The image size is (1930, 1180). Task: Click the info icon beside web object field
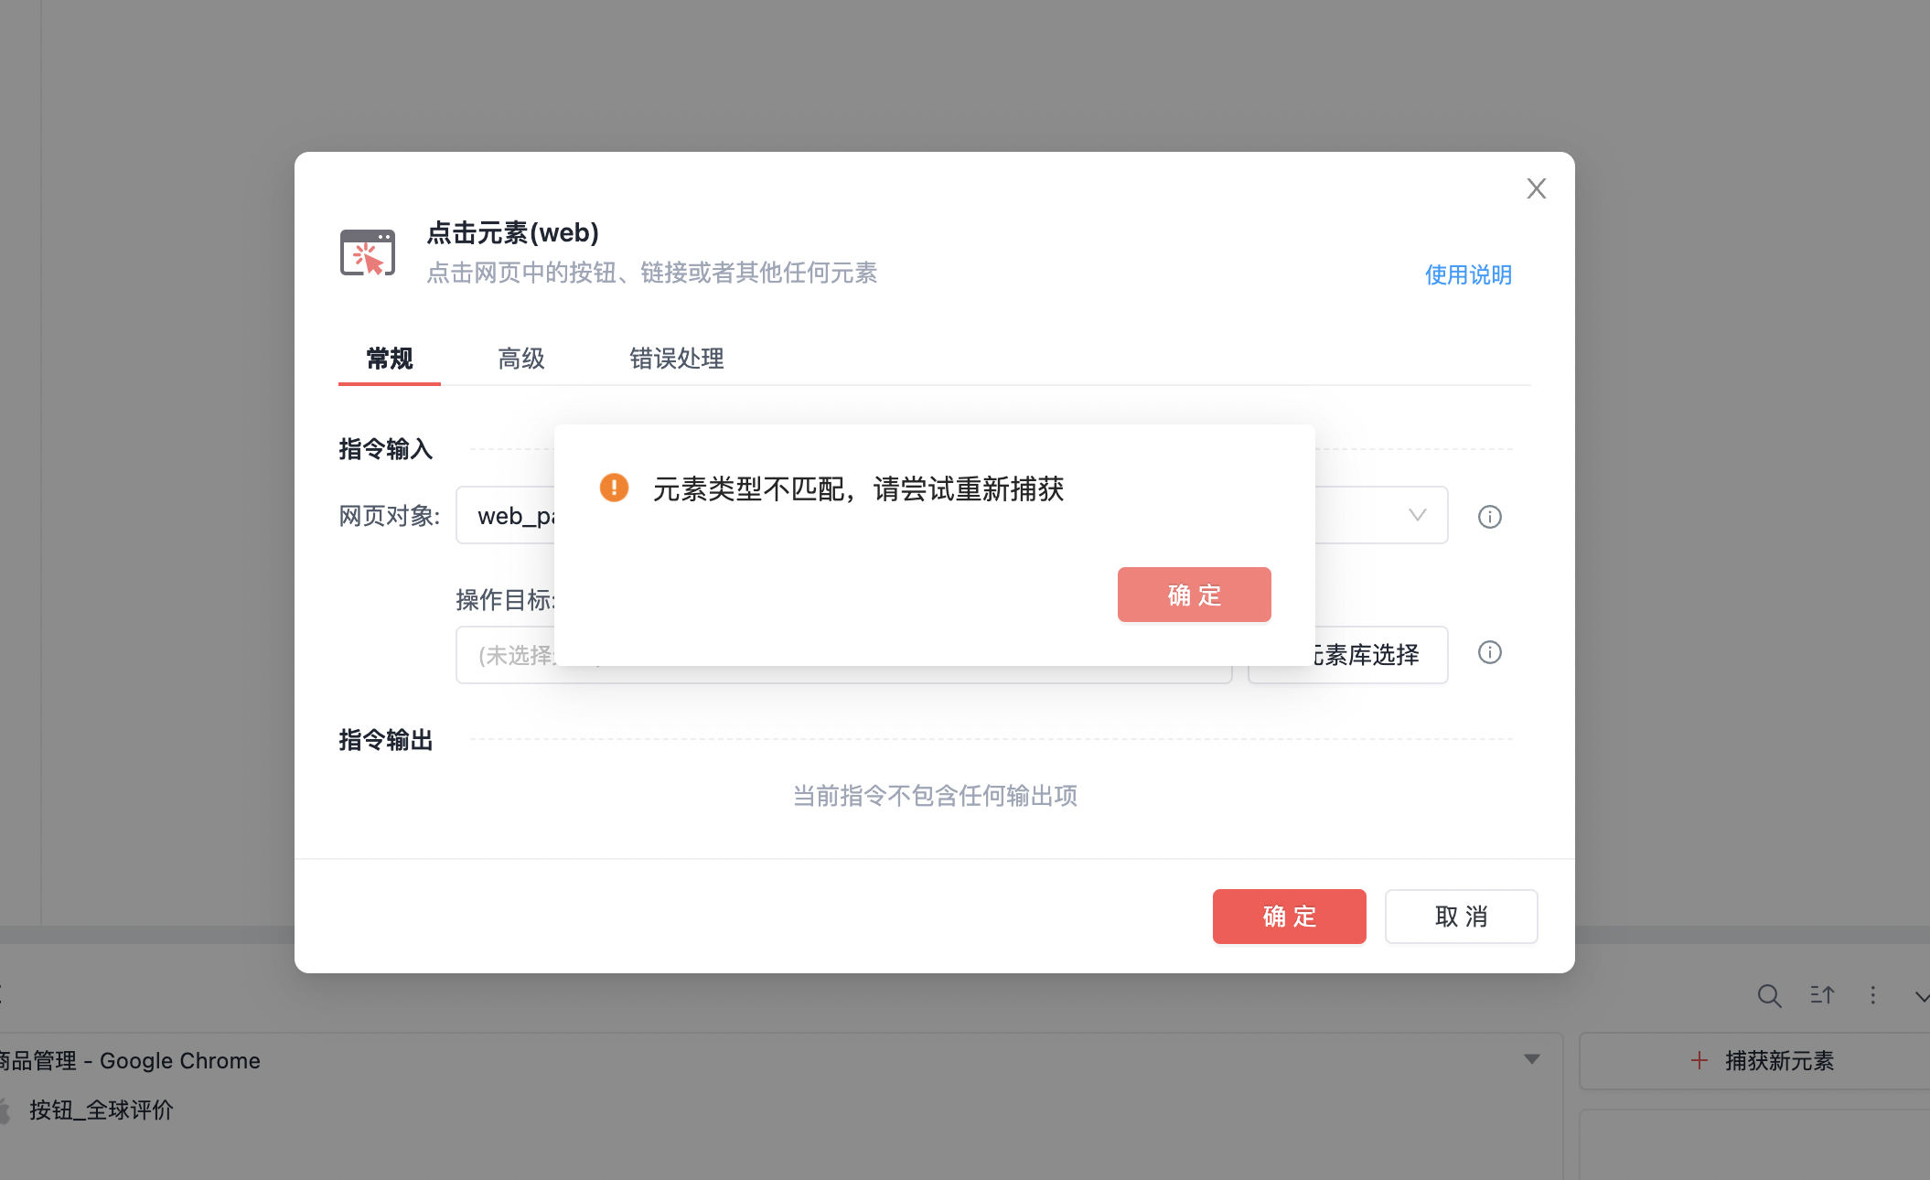pyautogui.click(x=1489, y=517)
